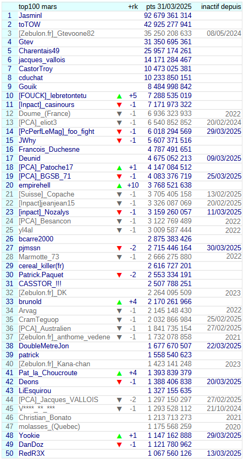Click the red down arrow in JWhy row
This screenshot has width=244, height=460.
119,141
